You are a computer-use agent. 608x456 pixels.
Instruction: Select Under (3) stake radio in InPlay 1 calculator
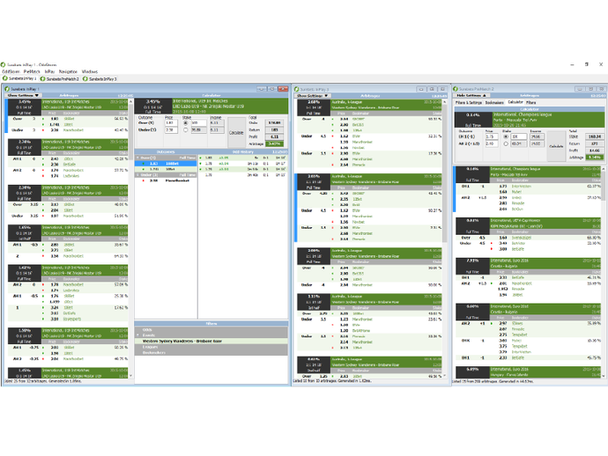pos(185,129)
